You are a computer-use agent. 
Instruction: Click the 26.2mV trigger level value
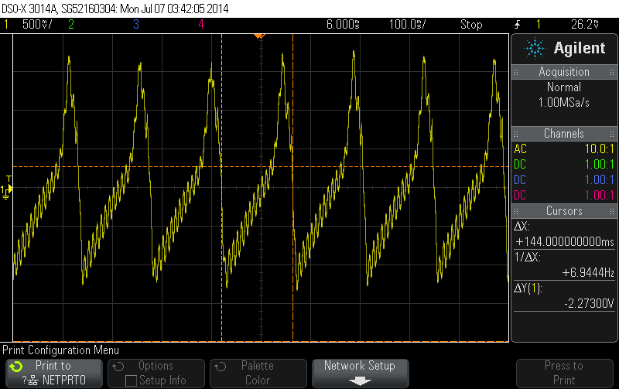(585, 25)
